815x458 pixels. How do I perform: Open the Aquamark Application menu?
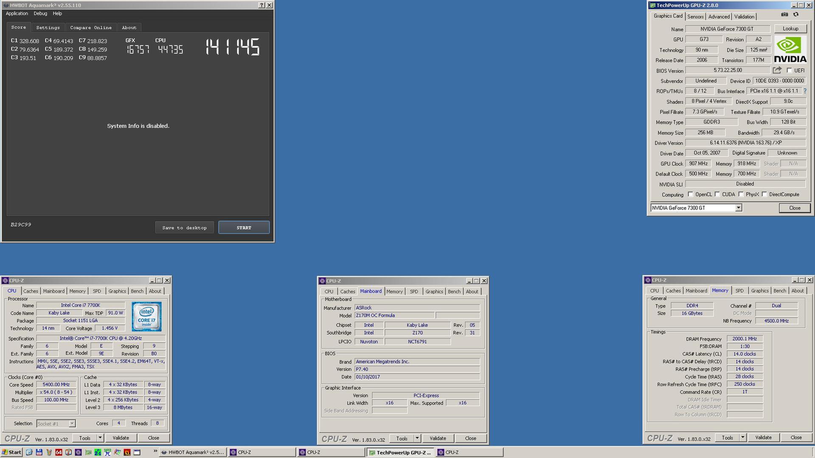[17, 14]
